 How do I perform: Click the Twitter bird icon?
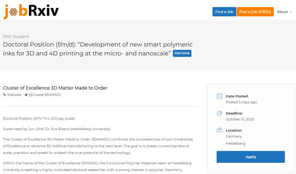coord(26,95)
